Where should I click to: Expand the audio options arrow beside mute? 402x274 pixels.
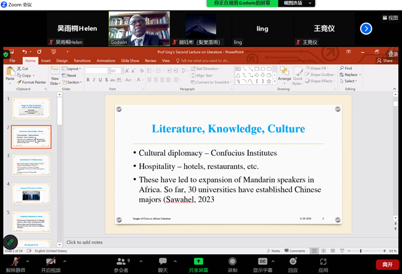coord(28,260)
